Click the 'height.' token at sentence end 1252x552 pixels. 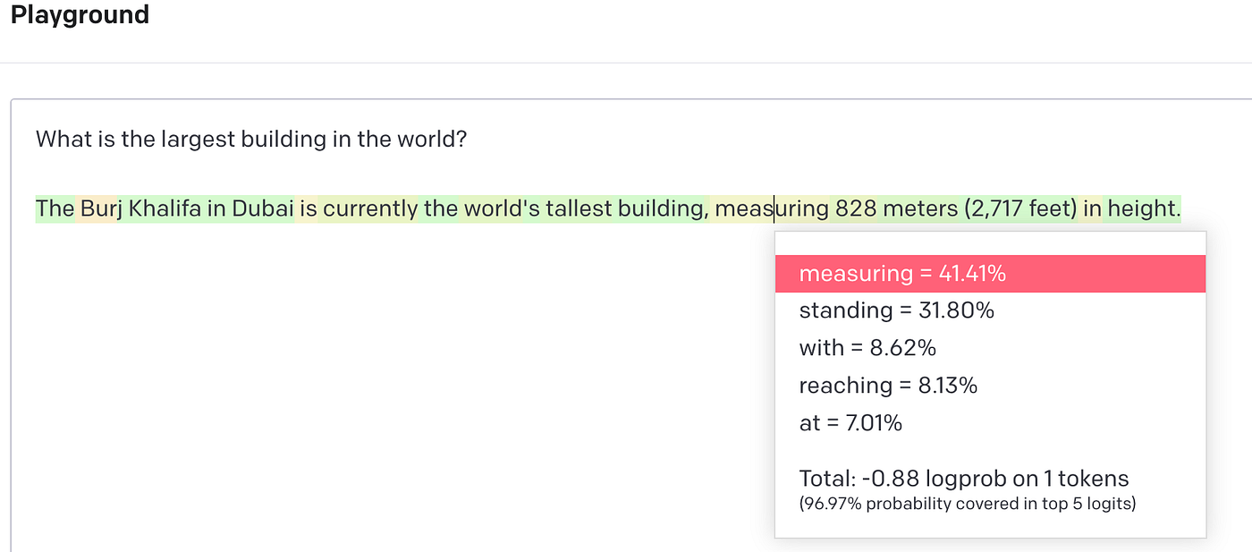click(x=1145, y=208)
